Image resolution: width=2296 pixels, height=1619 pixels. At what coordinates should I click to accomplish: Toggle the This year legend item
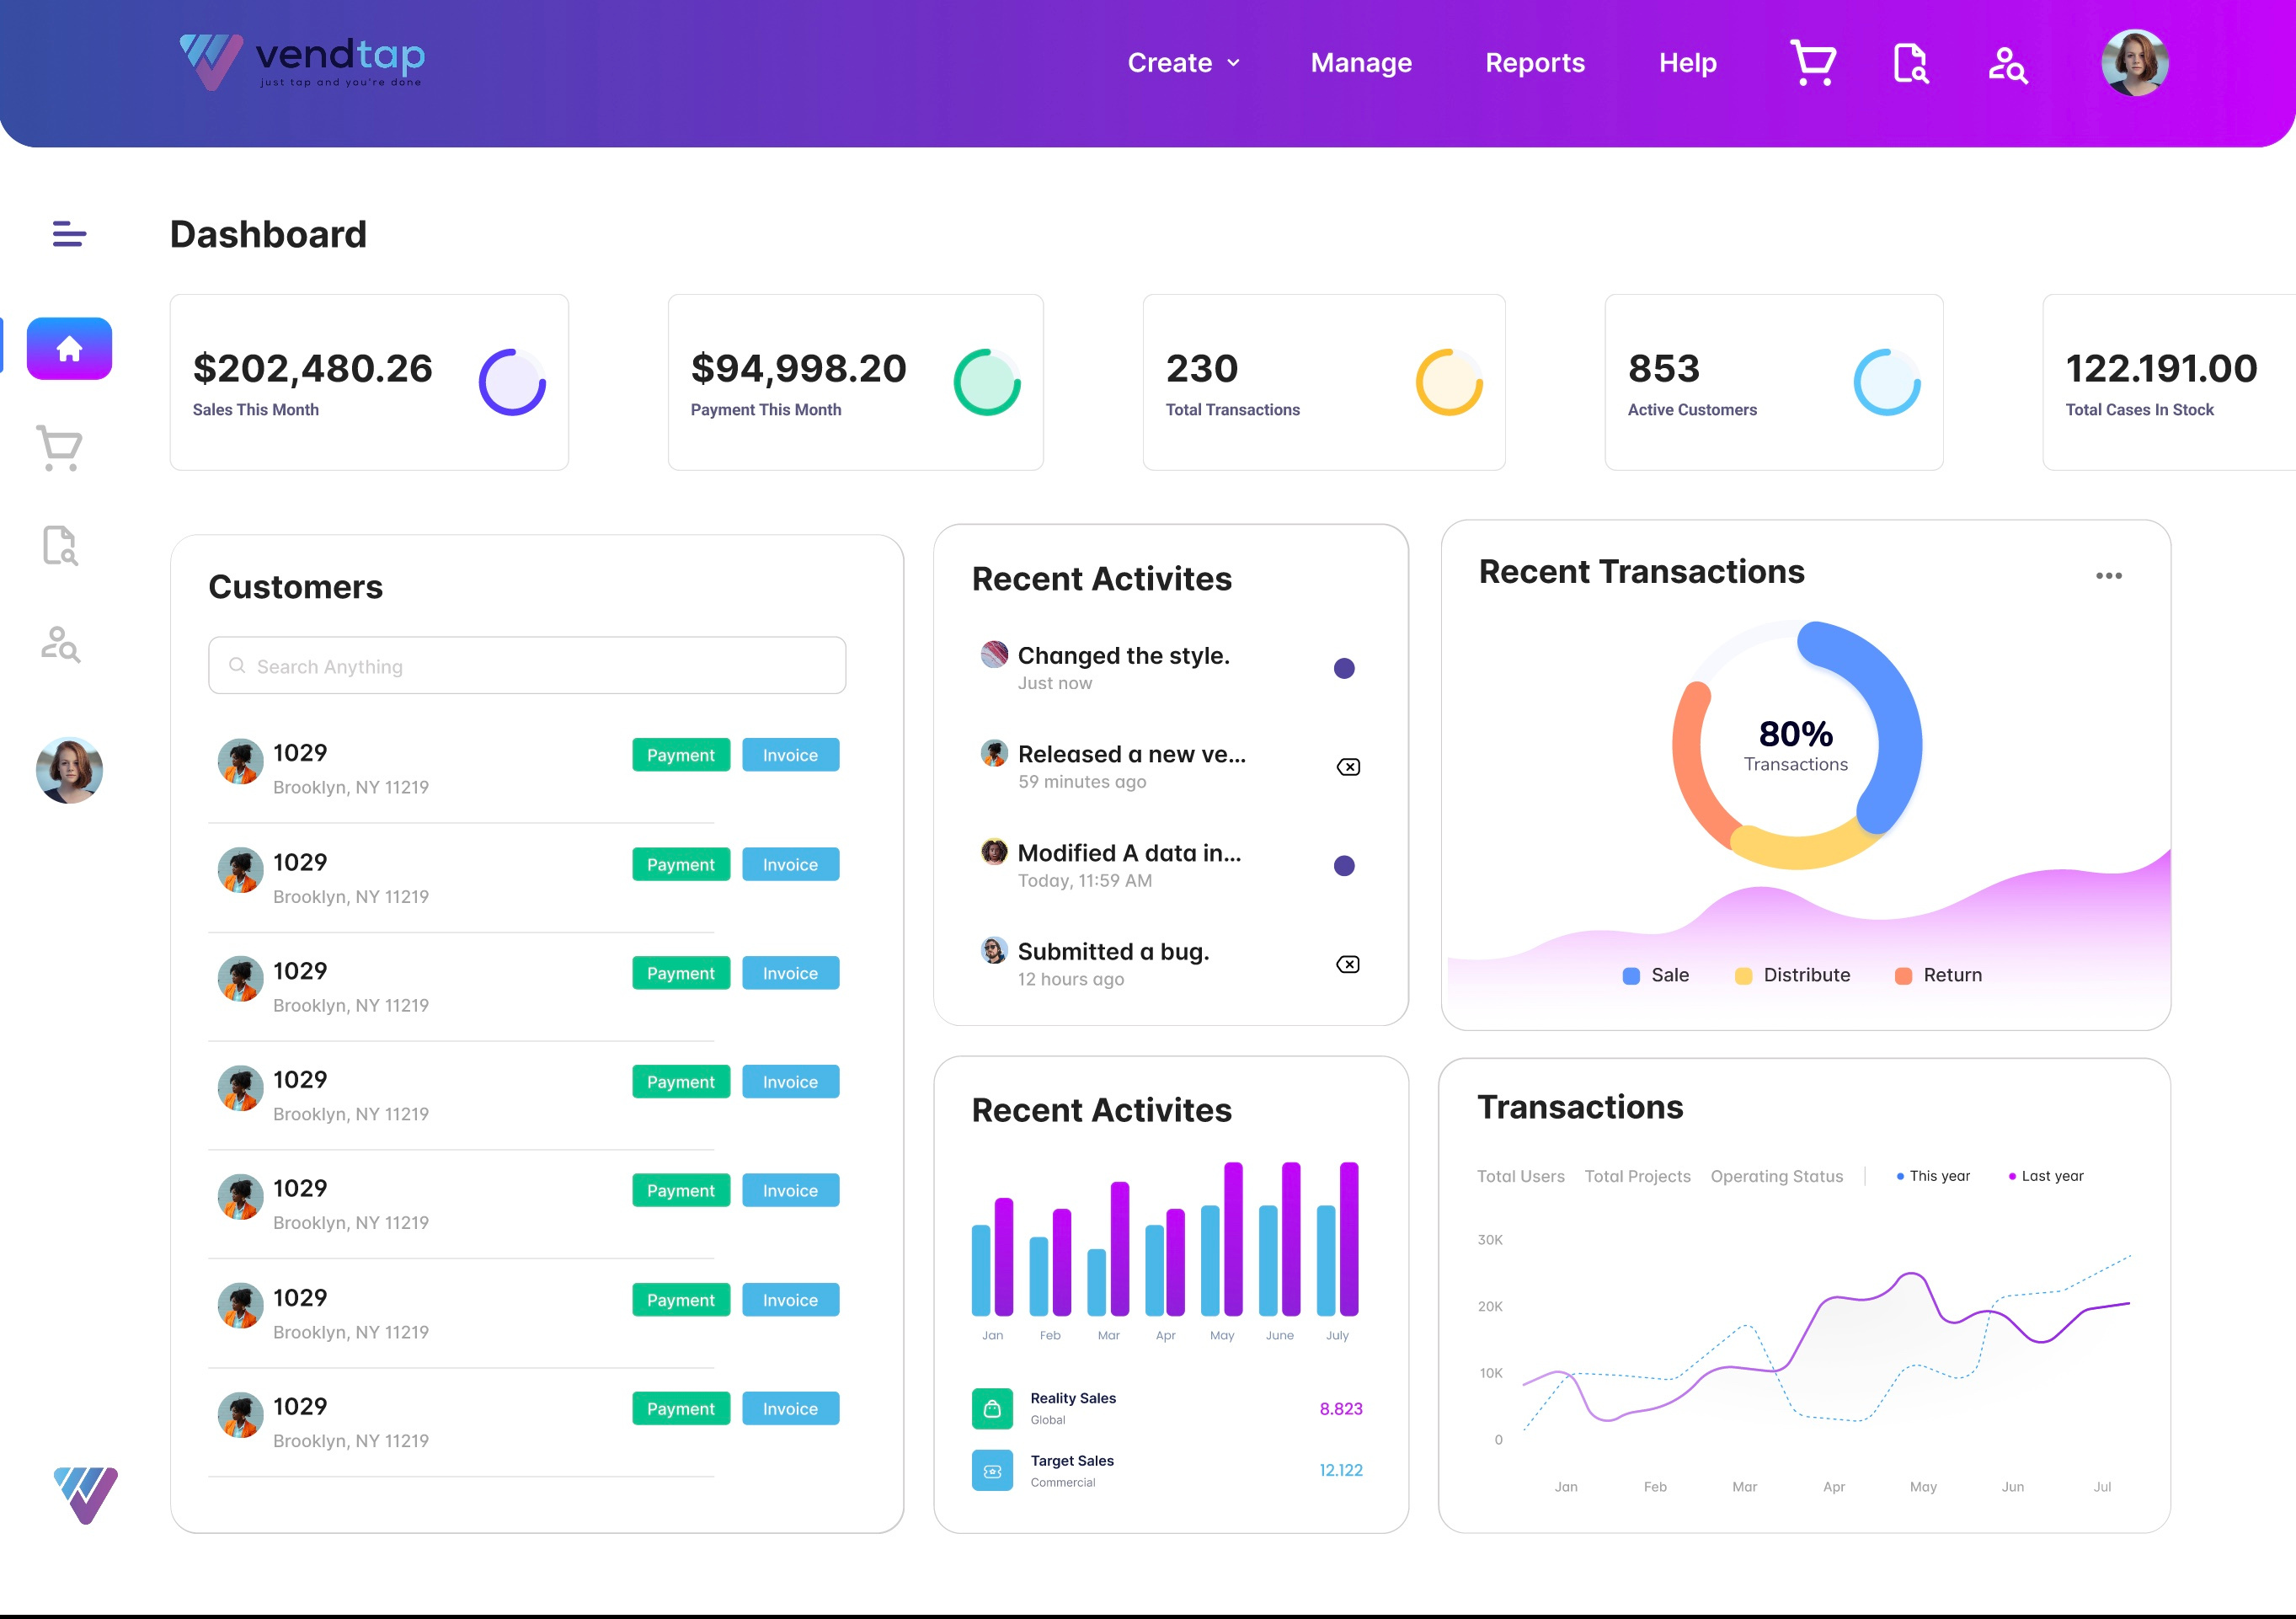[x=1933, y=1176]
